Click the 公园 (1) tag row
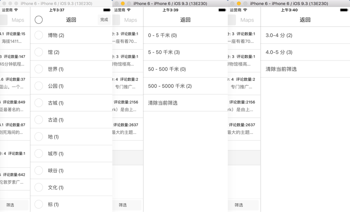The height and width of the screenshot is (212, 350). tap(56, 86)
